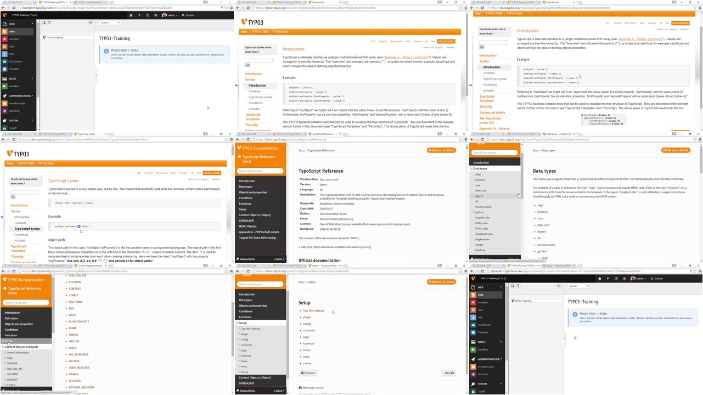
Task: Refresh page tree in bottom-right backend frame
Action: [559, 286]
